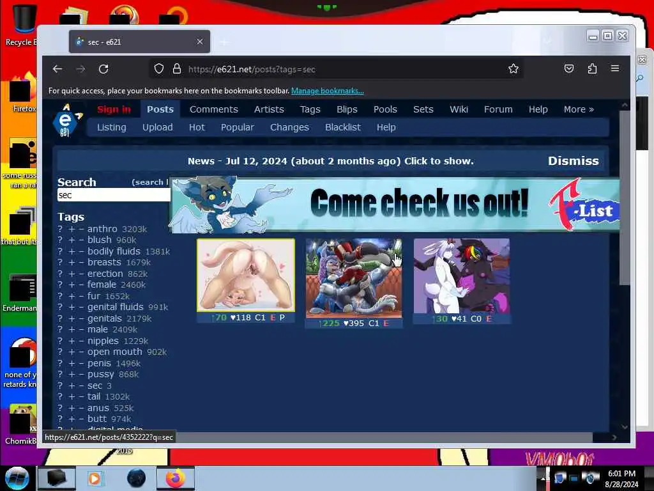Reload the e621 page

click(x=103, y=69)
